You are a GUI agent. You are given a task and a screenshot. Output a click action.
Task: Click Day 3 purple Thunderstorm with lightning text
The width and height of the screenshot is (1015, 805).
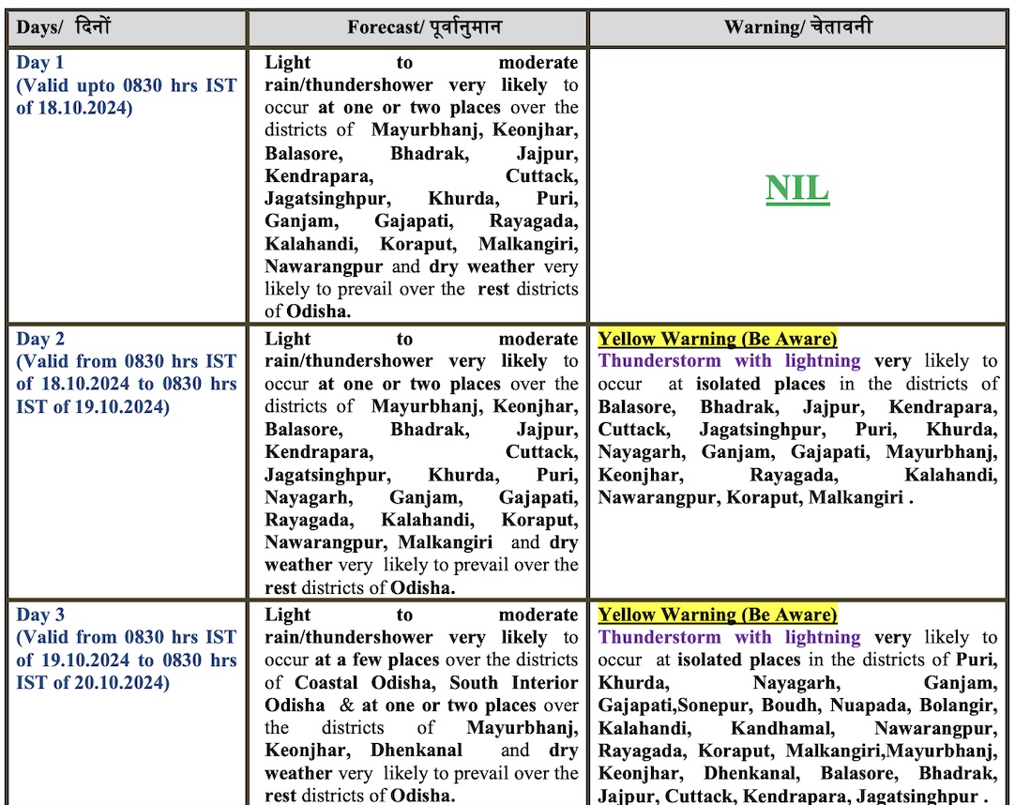[x=729, y=637]
